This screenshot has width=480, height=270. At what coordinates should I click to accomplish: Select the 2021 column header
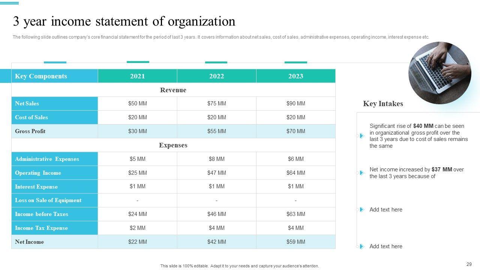coord(138,76)
